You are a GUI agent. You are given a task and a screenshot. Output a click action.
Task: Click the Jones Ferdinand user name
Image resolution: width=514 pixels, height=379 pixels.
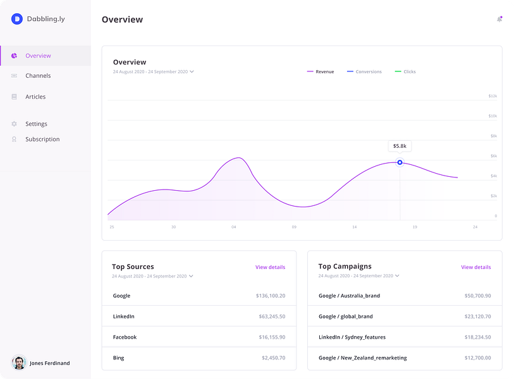[x=50, y=363]
